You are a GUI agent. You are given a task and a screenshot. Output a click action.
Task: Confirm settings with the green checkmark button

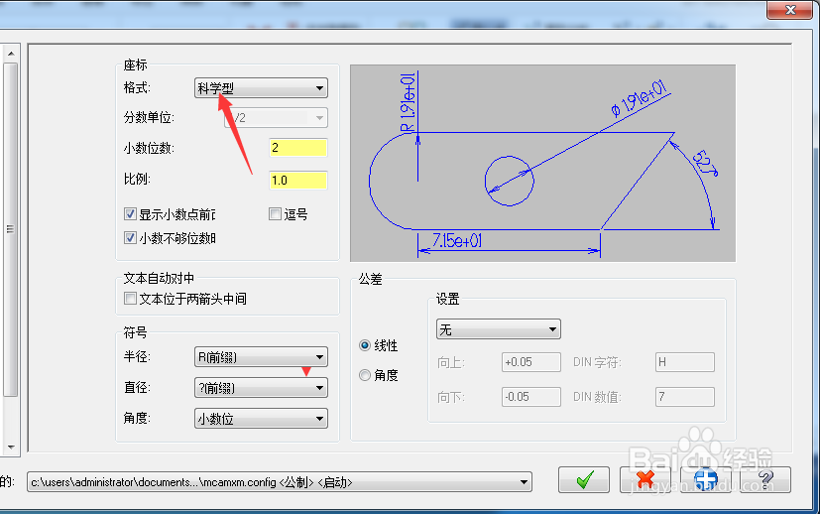point(584,479)
